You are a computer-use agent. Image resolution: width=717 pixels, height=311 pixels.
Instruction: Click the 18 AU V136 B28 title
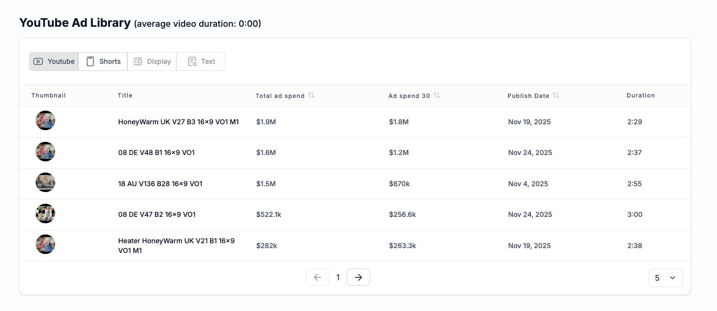[160, 184]
